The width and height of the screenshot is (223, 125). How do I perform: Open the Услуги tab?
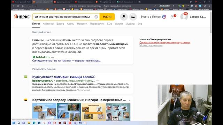coord(118,24)
